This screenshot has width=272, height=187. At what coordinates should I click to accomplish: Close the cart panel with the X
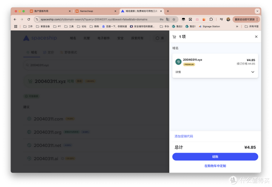256,37
